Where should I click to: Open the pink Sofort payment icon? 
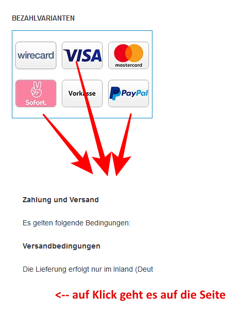[36, 93]
